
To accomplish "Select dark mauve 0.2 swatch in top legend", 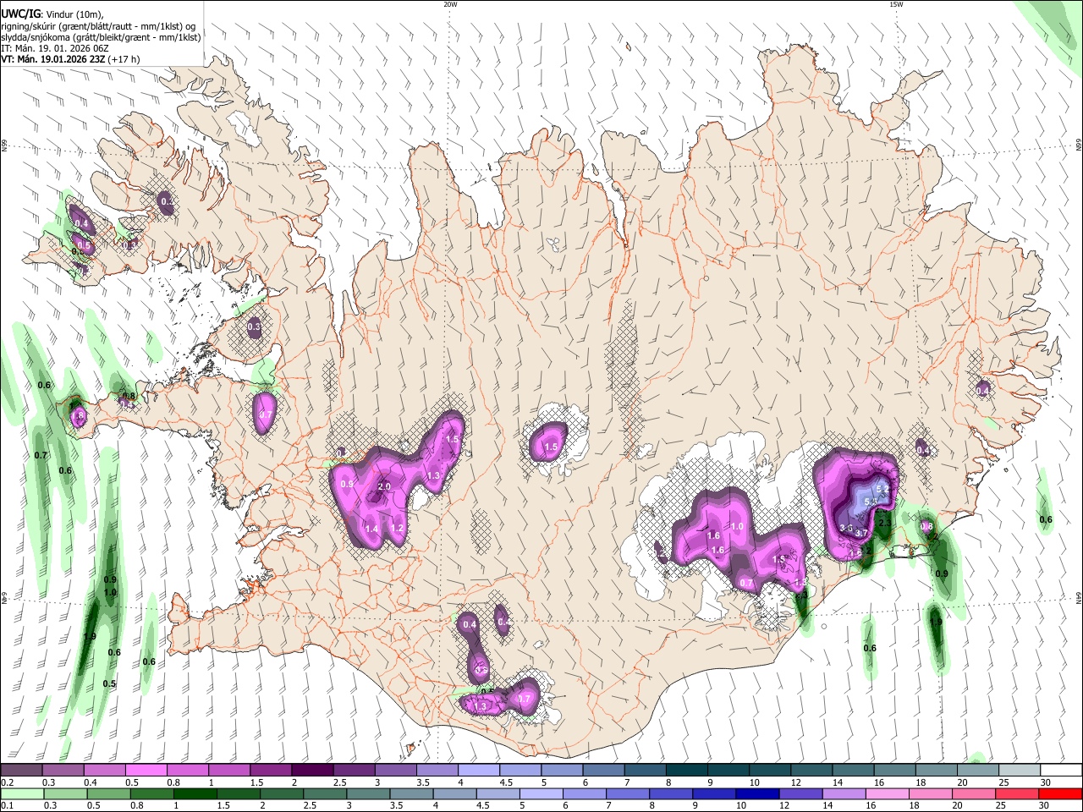I will (21, 770).
